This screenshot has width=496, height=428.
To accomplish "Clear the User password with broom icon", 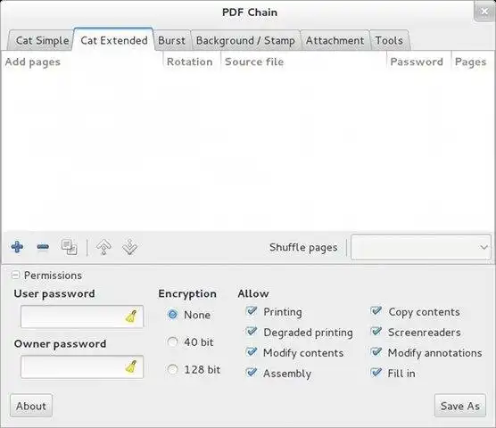I will point(131,317).
